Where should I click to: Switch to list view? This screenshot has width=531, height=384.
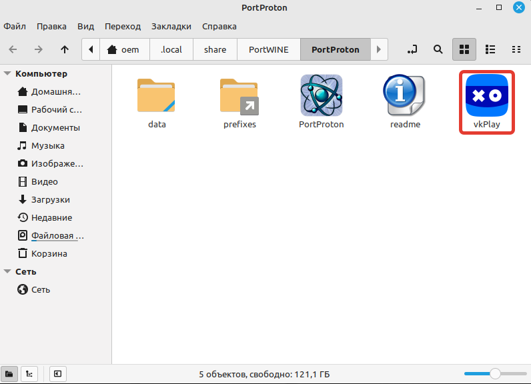click(490, 49)
